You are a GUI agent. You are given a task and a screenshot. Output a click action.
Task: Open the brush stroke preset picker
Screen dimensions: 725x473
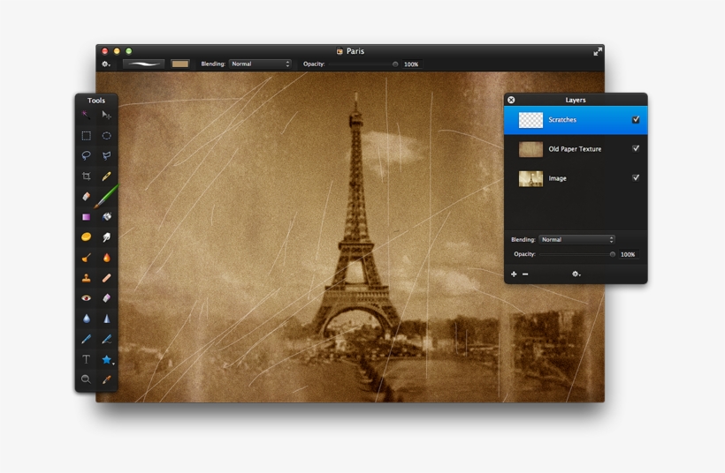point(143,64)
